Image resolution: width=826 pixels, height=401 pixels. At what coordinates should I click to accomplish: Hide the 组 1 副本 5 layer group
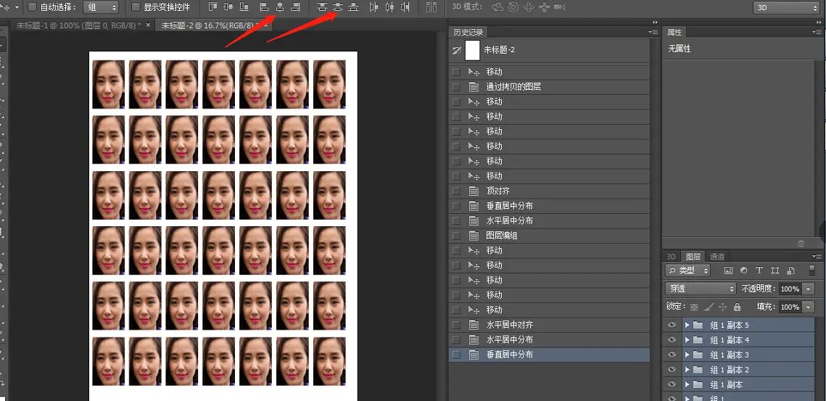(x=672, y=325)
